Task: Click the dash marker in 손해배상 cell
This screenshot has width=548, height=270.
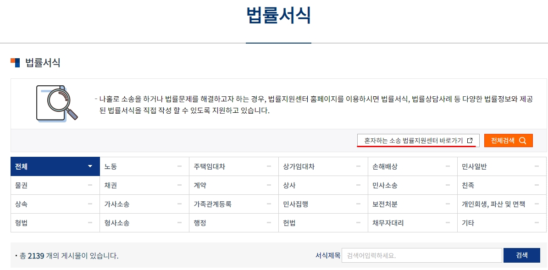Action: coord(448,166)
